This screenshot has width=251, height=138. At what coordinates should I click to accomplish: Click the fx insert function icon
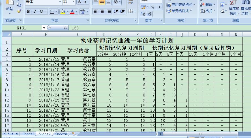(65, 28)
